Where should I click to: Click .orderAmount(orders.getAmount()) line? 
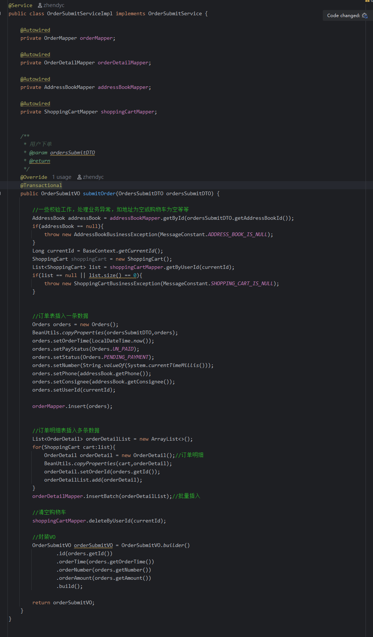coord(104,578)
